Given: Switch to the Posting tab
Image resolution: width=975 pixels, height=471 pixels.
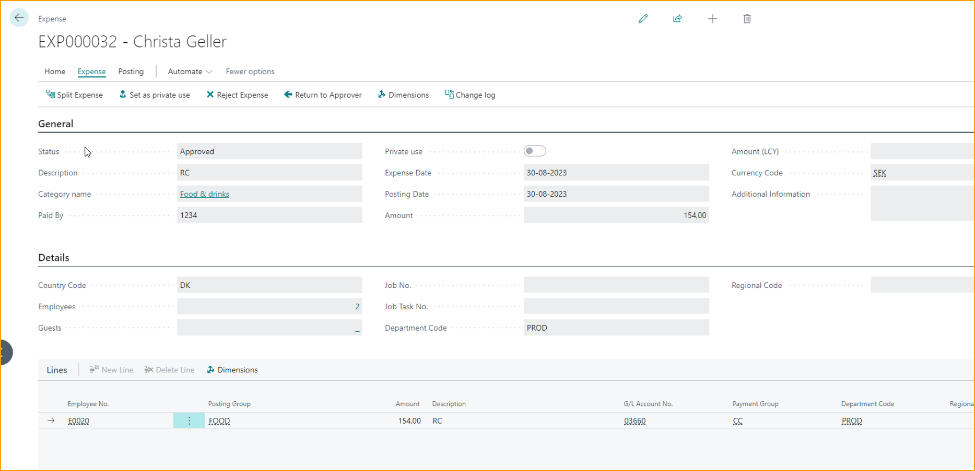Looking at the screenshot, I should click(x=131, y=71).
